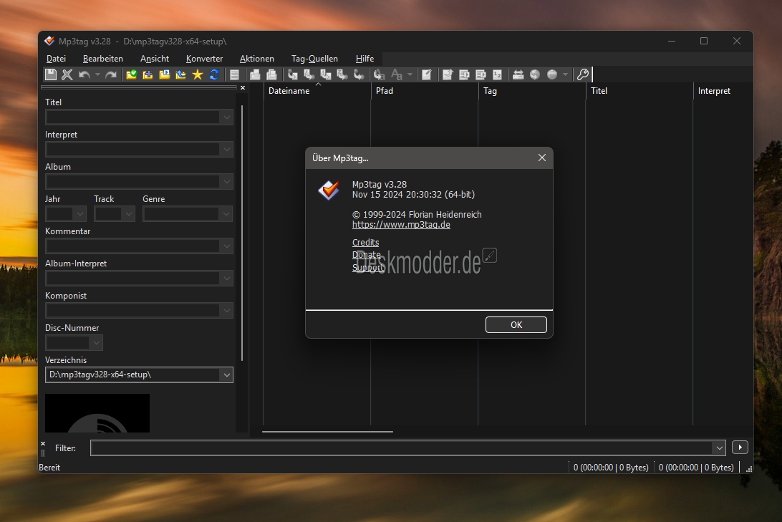The image size is (782, 522).
Task: Click the Change directory folder-with-checkmark icon
Action: [132, 74]
